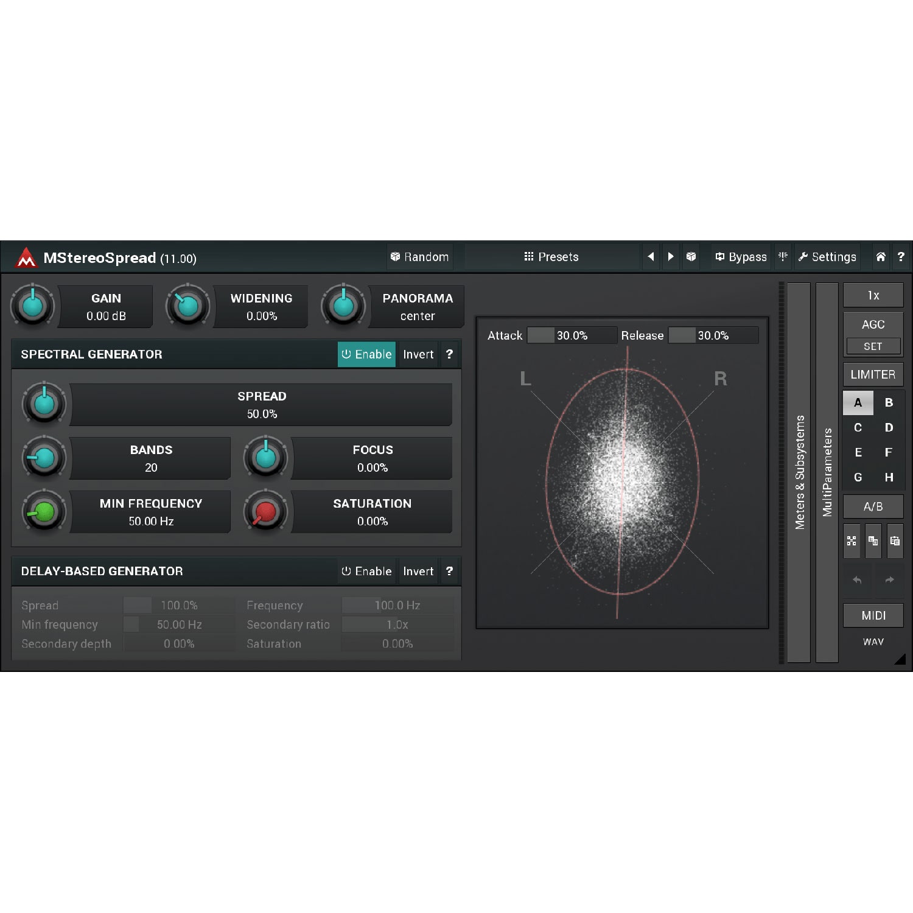Screen dimensions: 913x913
Task: Go to previous preset with left arrow
Action: pos(651,257)
